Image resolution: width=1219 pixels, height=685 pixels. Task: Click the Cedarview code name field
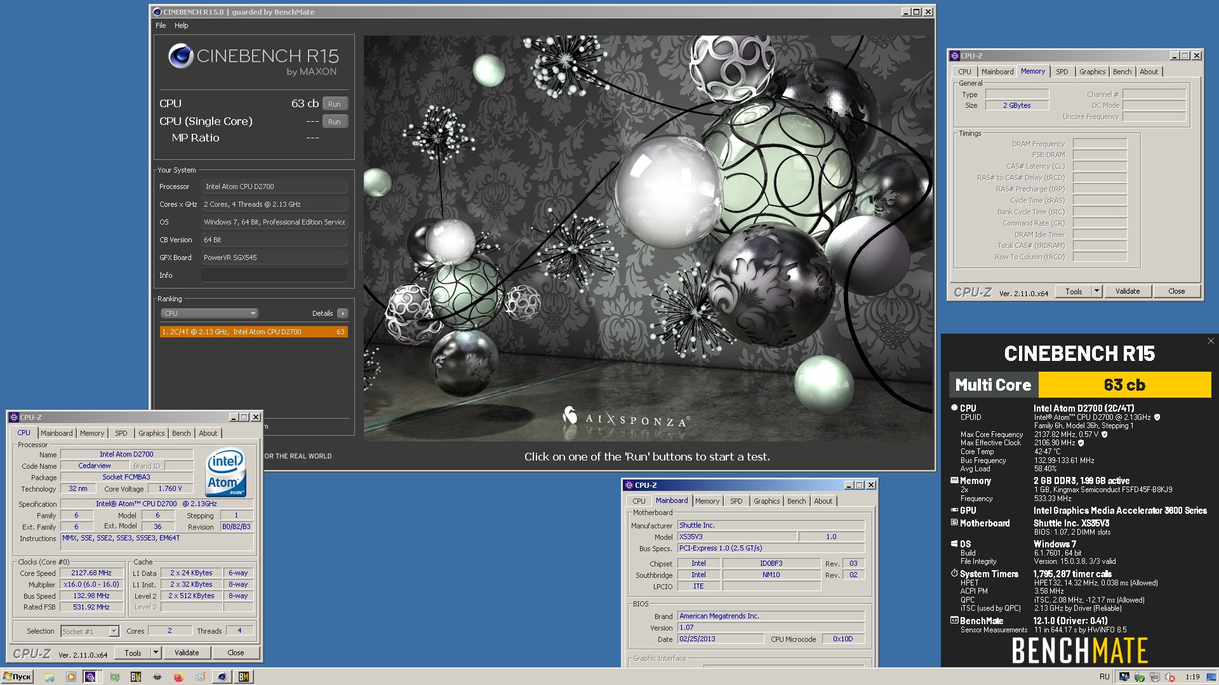point(94,466)
